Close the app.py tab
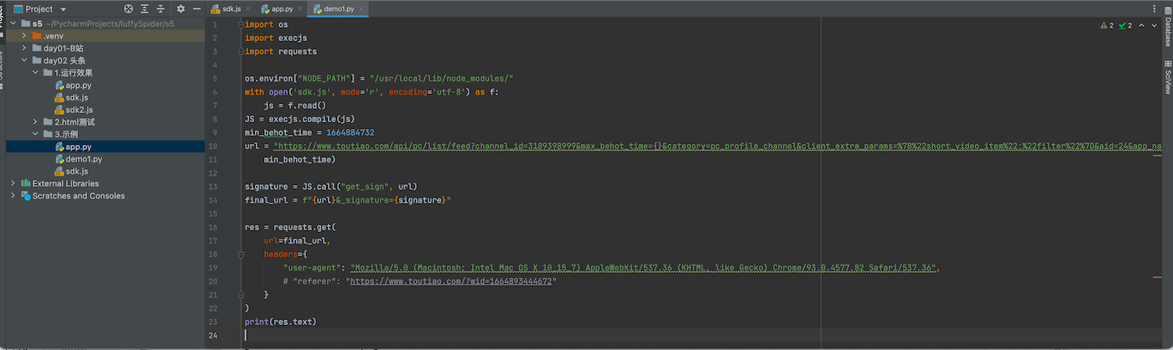This screenshot has width=1173, height=350. coord(299,8)
